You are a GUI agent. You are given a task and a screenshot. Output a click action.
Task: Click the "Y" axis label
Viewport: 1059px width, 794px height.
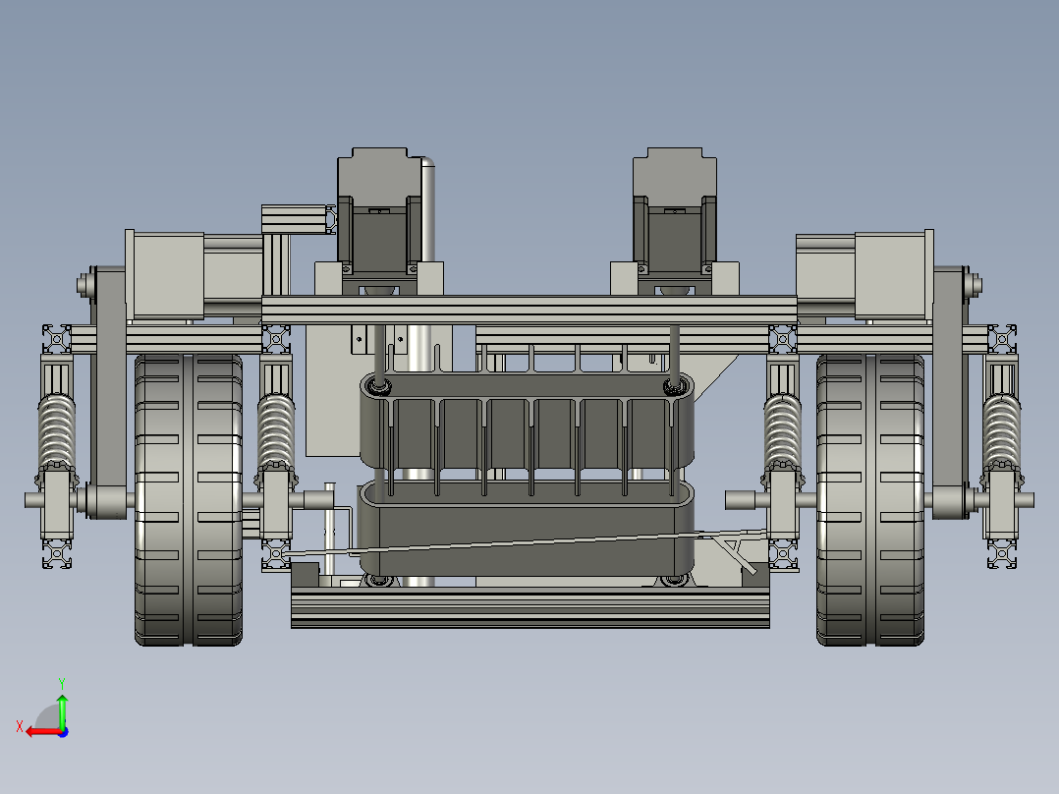pyautogui.click(x=62, y=683)
